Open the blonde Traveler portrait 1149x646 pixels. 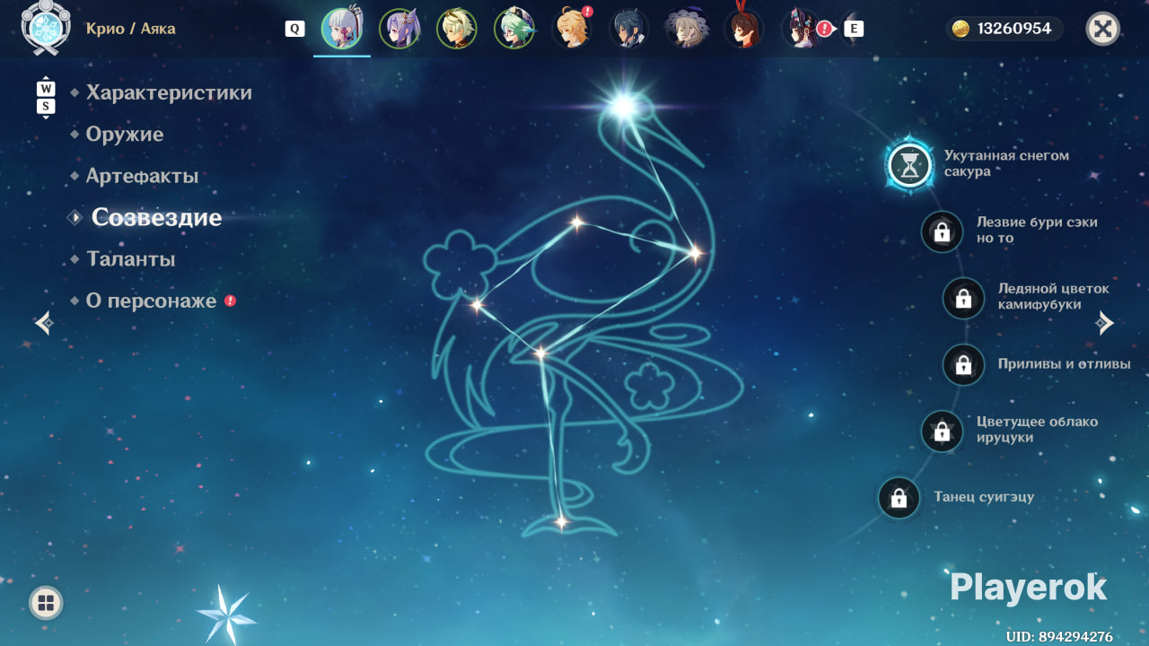pos(572,28)
